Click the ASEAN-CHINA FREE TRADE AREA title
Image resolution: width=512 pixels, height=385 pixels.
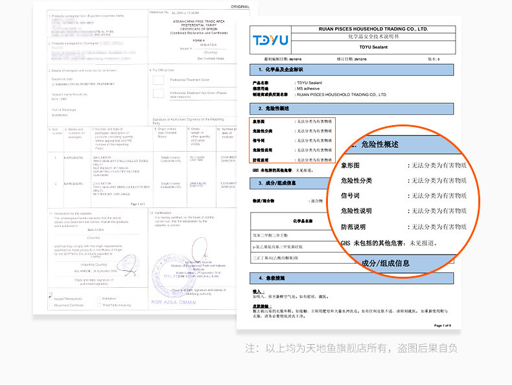coord(198,21)
